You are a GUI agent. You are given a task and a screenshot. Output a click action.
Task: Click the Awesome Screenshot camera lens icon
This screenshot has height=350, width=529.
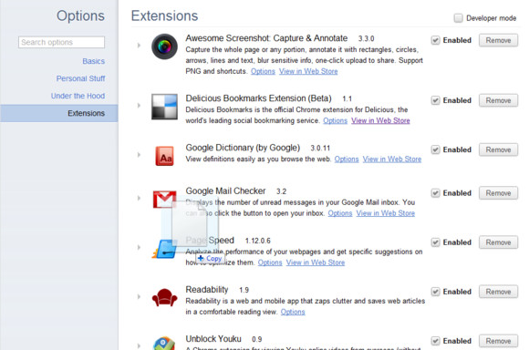coord(164,46)
